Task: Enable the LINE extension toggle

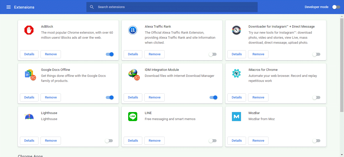Action: [213, 141]
